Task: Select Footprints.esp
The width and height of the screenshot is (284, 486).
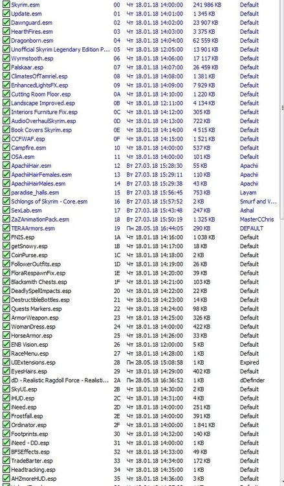Action: click(x=30, y=434)
